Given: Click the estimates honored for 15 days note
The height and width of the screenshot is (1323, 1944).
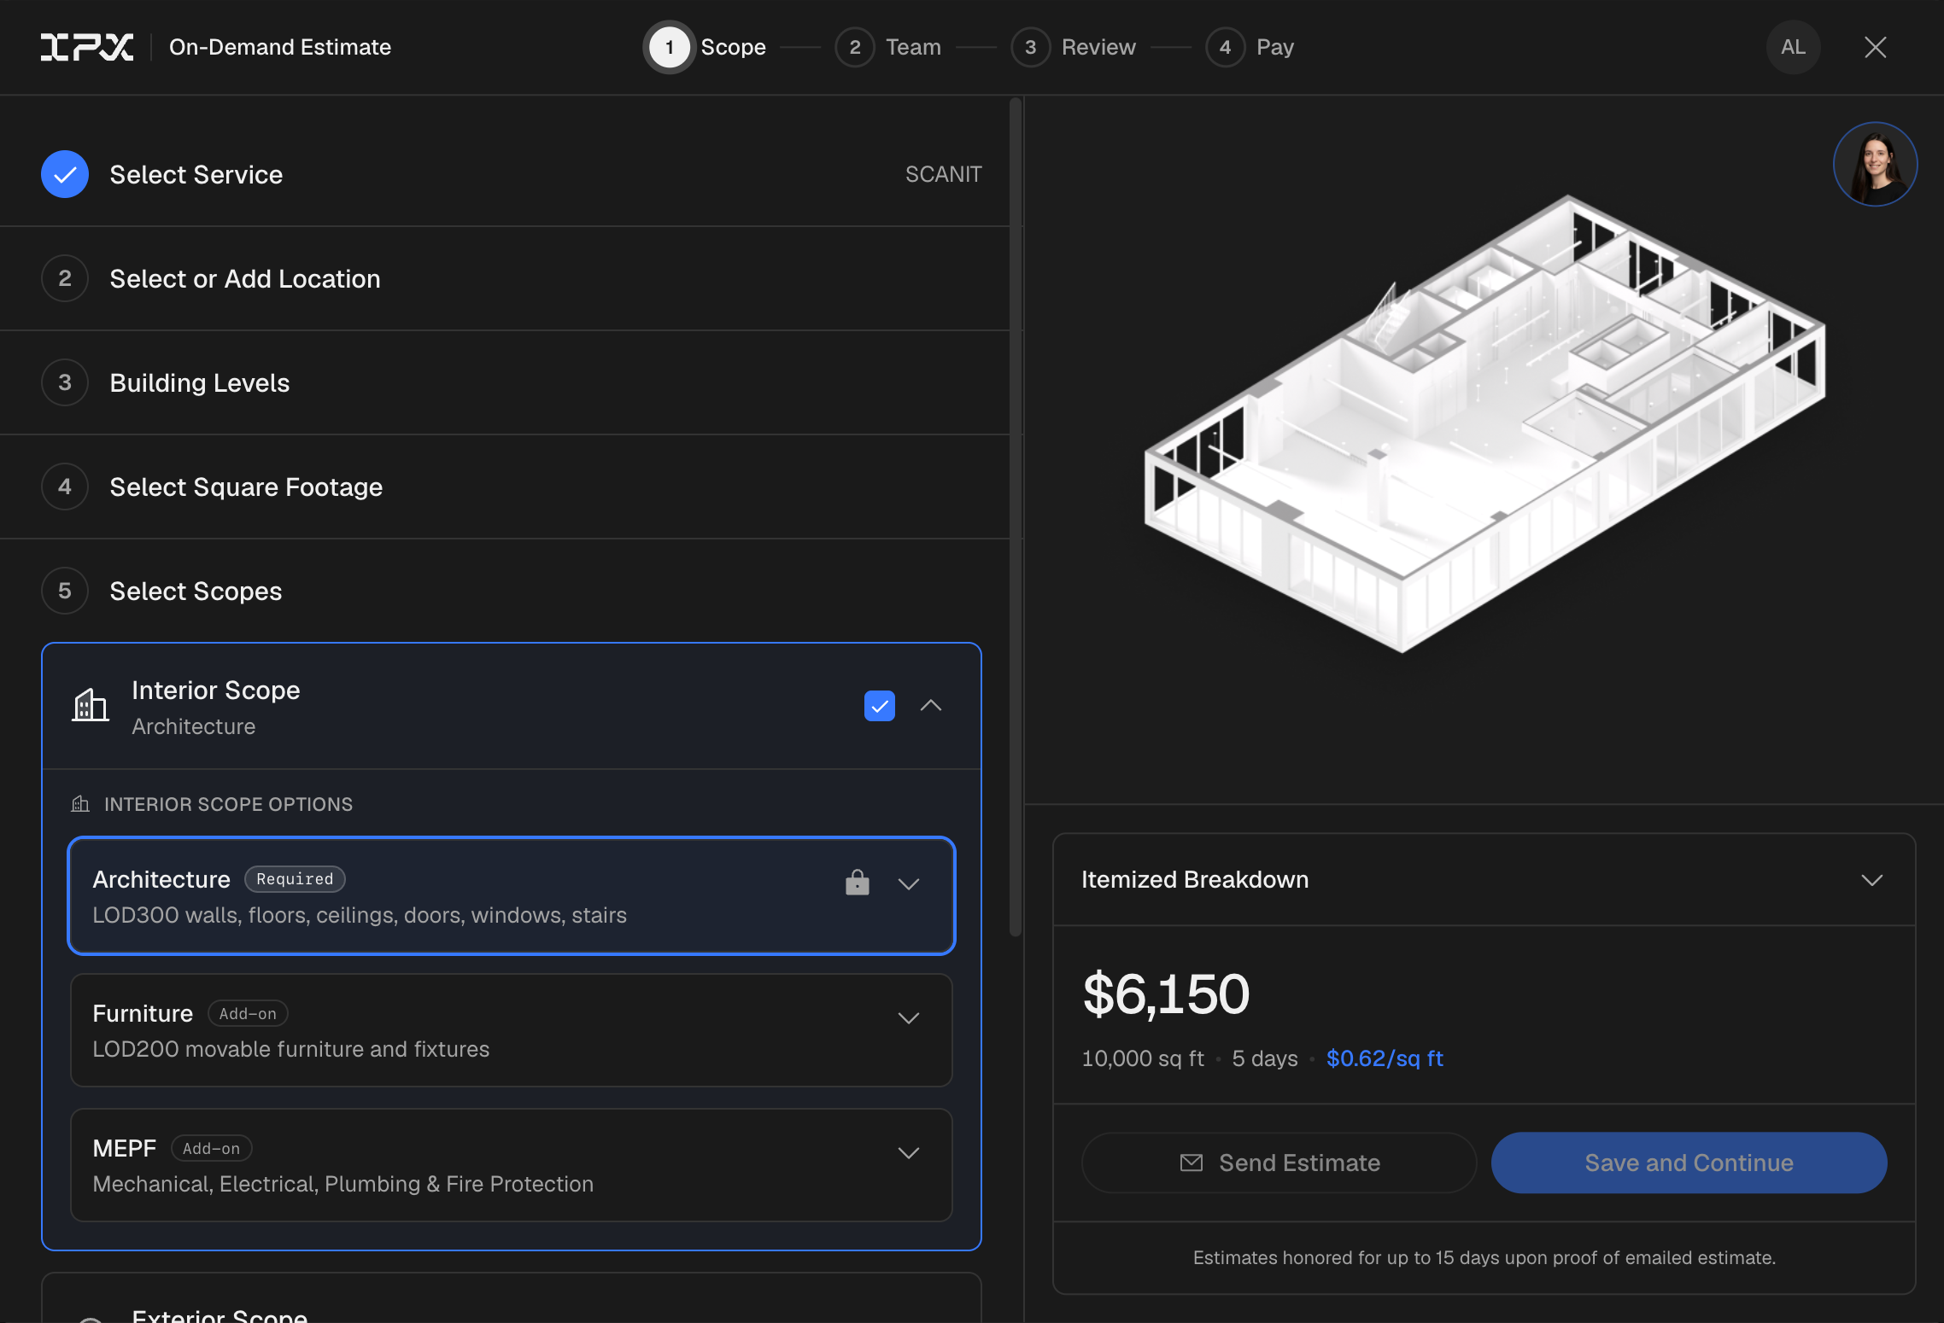Looking at the screenshot, I should 1484,1257.
